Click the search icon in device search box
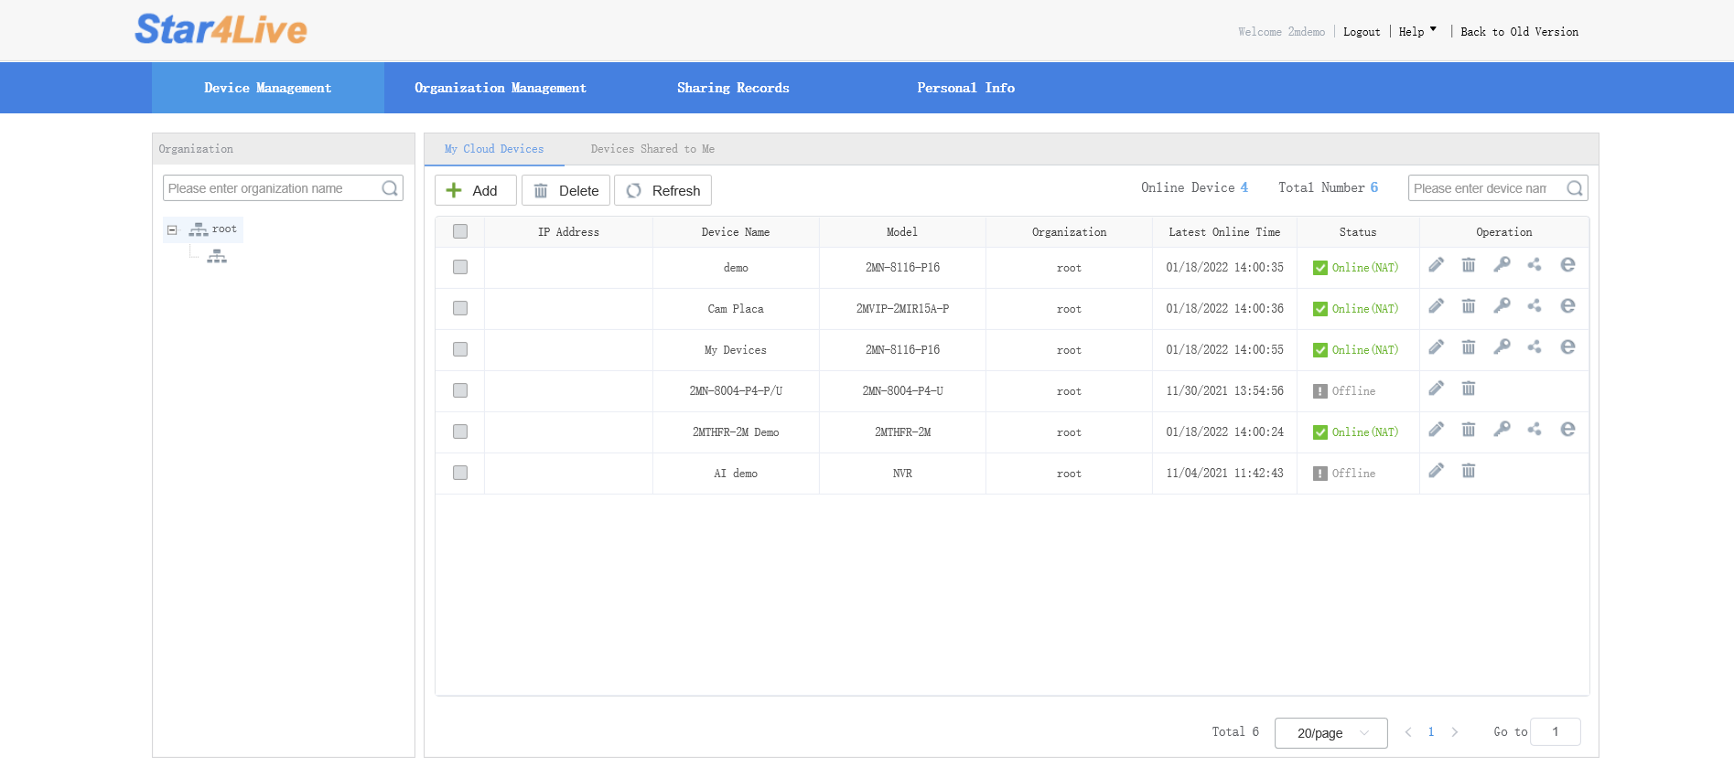The height and width of the screenshot is (767, 1734). 1574,188
